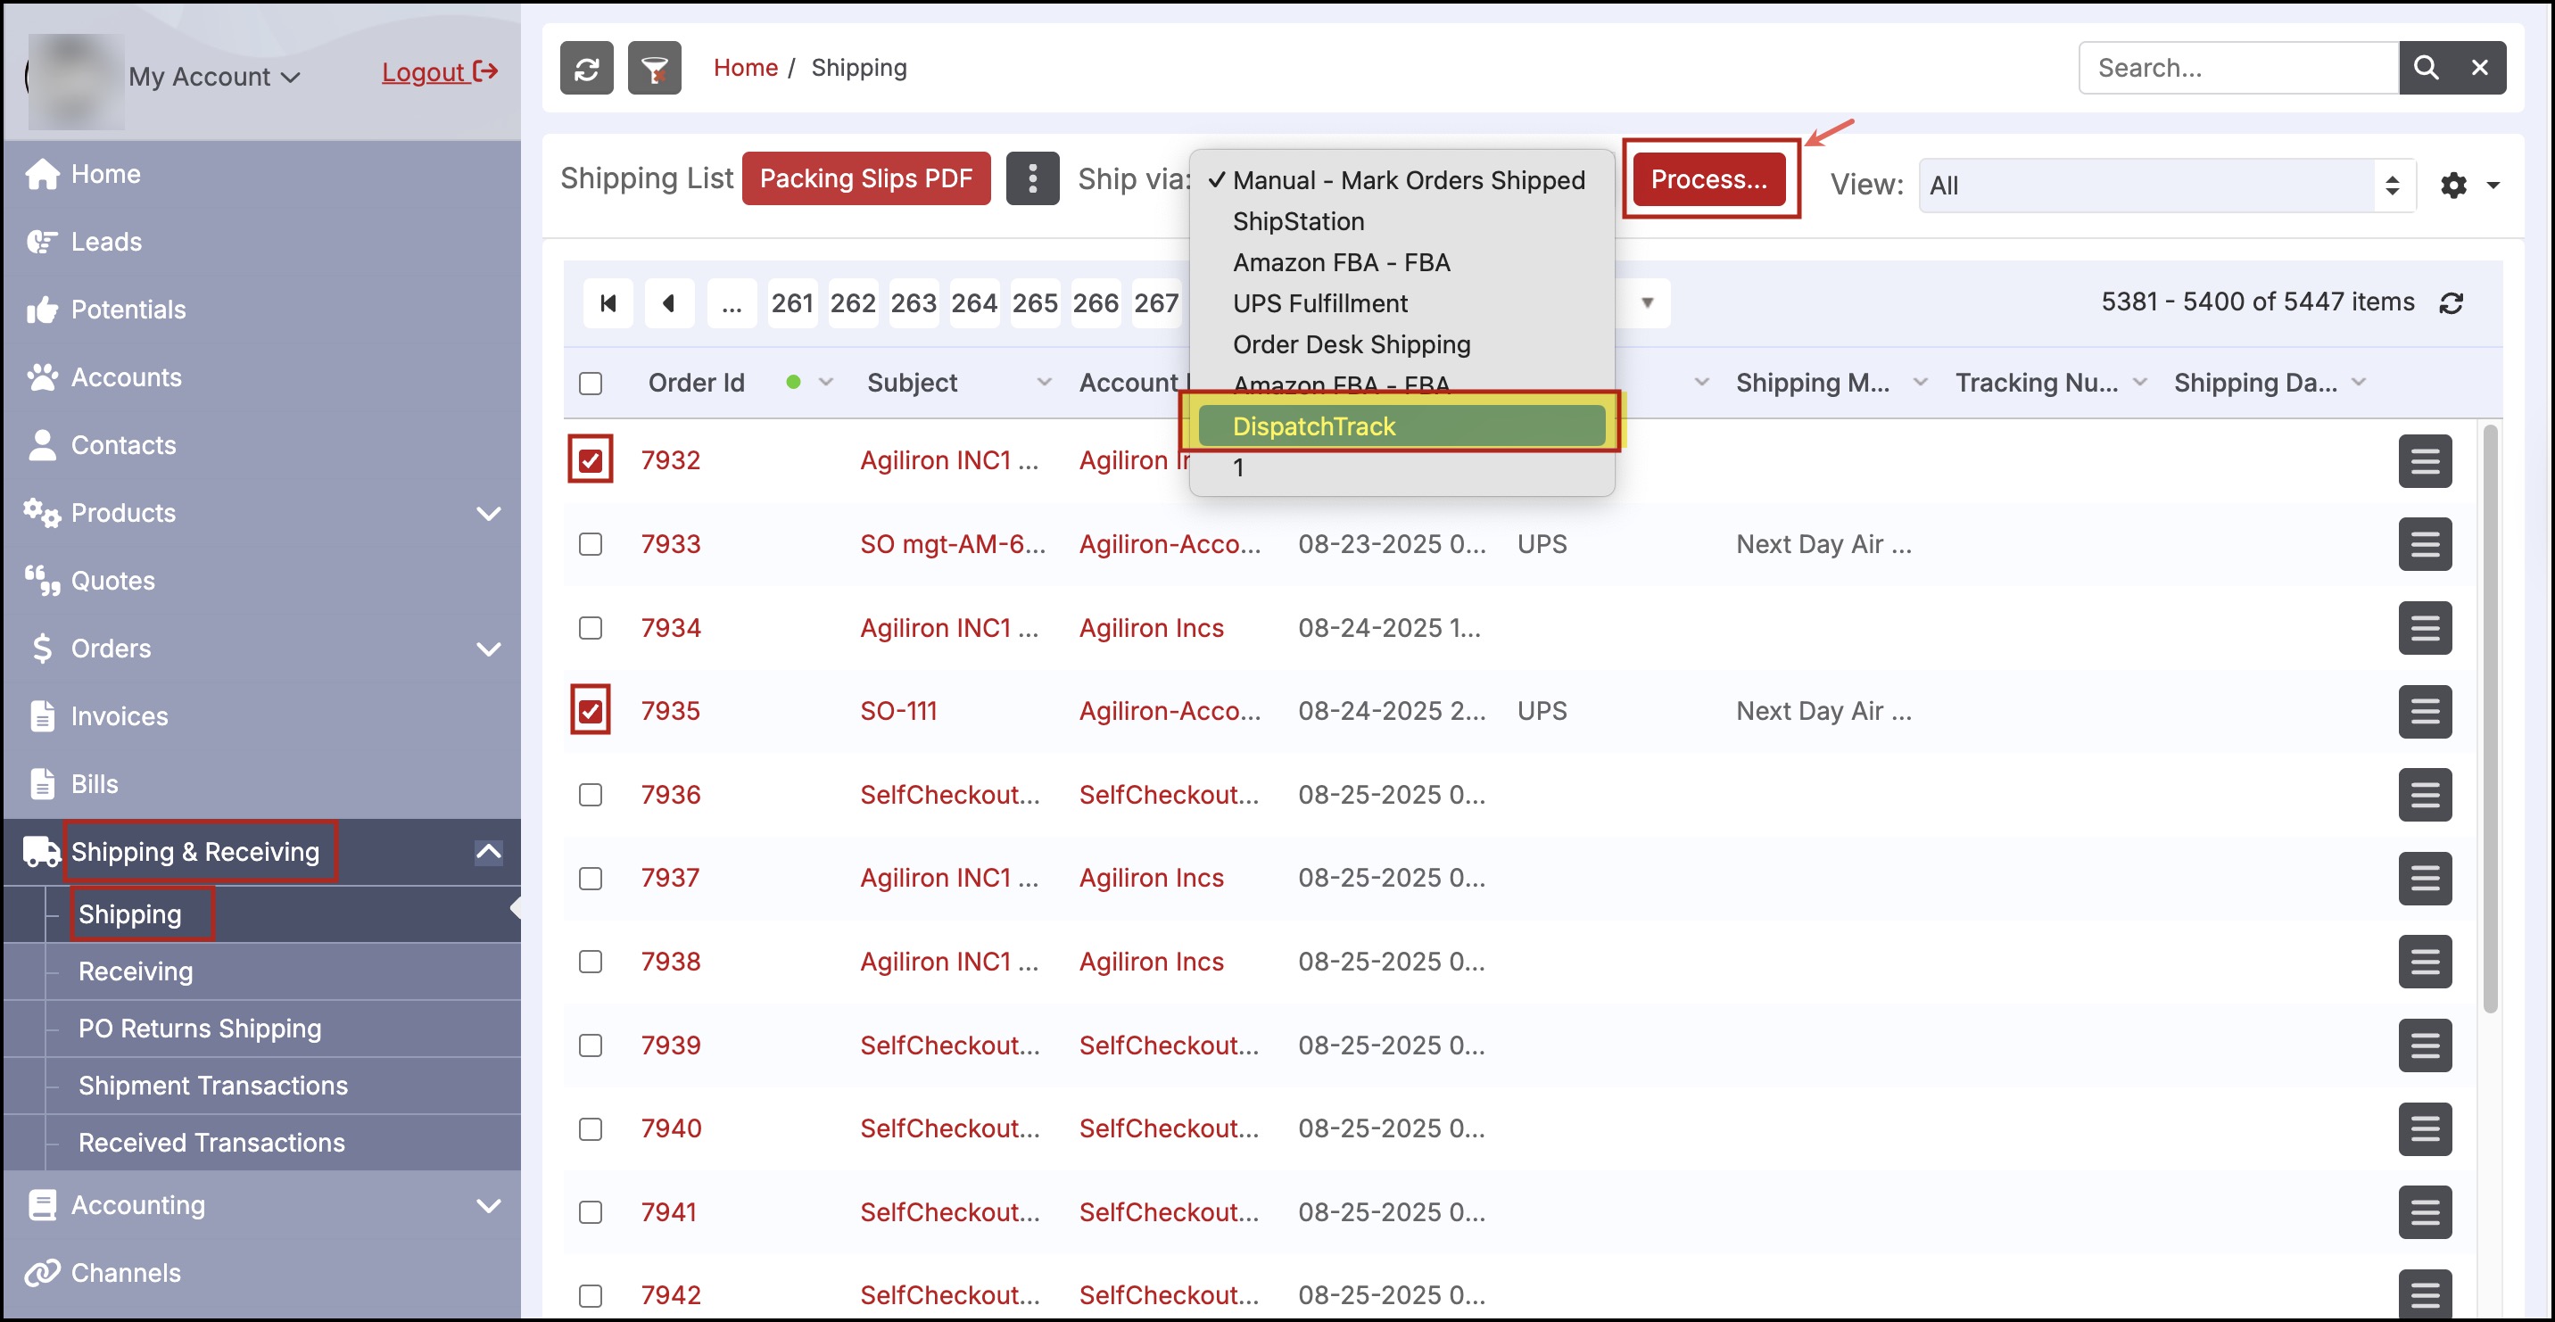Click the search magnifier icon

click(x=2425, y=69)
